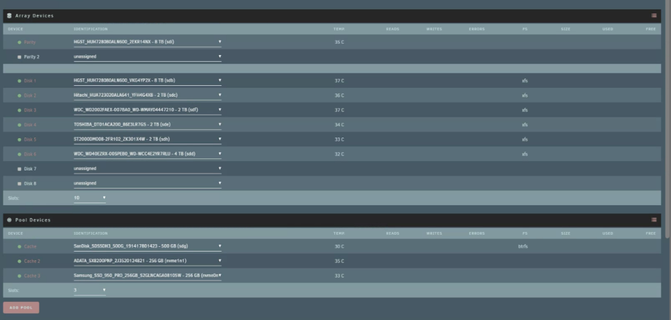The image size is (671, 320).
Task: Open the Disk 4 device link
Action: tap(30, 125)
